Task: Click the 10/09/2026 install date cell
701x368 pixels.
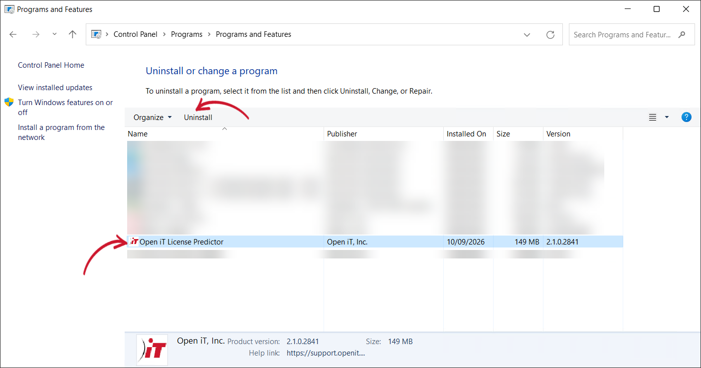Action: pyautogui.click(x=466, y=242)
